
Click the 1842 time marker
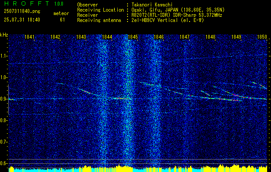coord(55,37)
